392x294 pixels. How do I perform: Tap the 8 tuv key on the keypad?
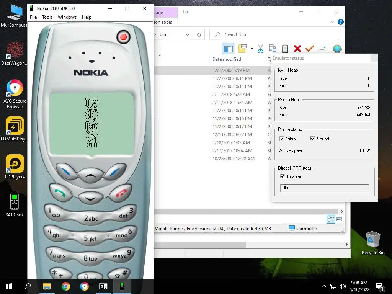coord(90,258)
